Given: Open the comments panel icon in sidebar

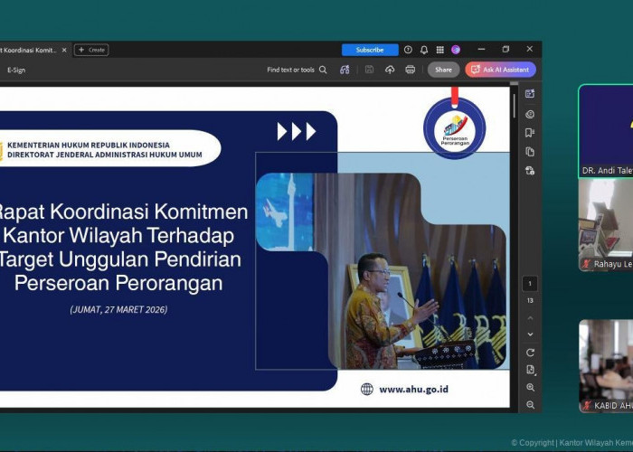Looking at the screenshot, I should point(530,114).
